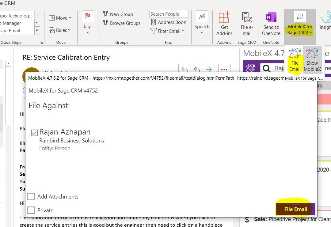Screen dimensions: 331x227
Task: Click the Filter Email funnel icon
Action: [154, 31]
